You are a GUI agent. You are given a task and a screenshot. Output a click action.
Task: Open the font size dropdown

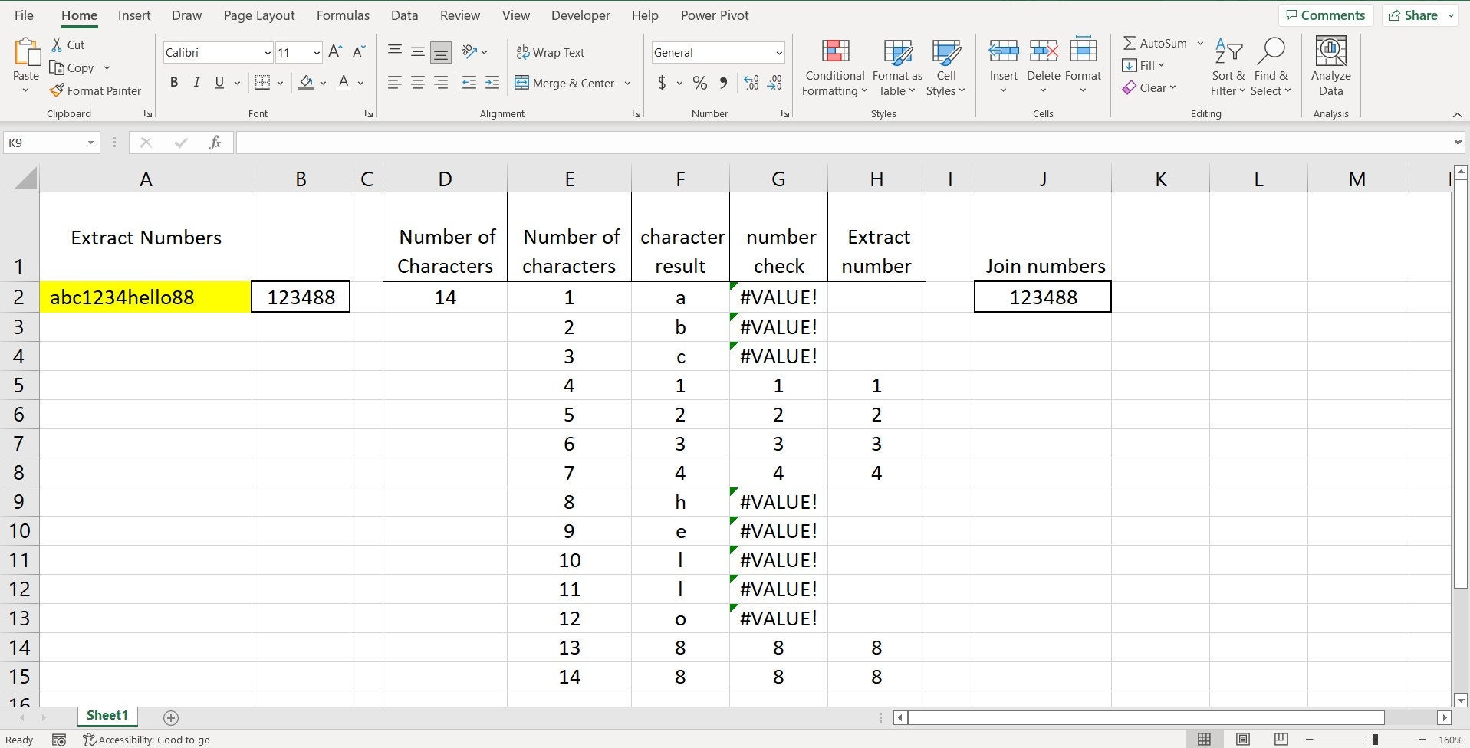pyautogui.click(x=317, y=53)
